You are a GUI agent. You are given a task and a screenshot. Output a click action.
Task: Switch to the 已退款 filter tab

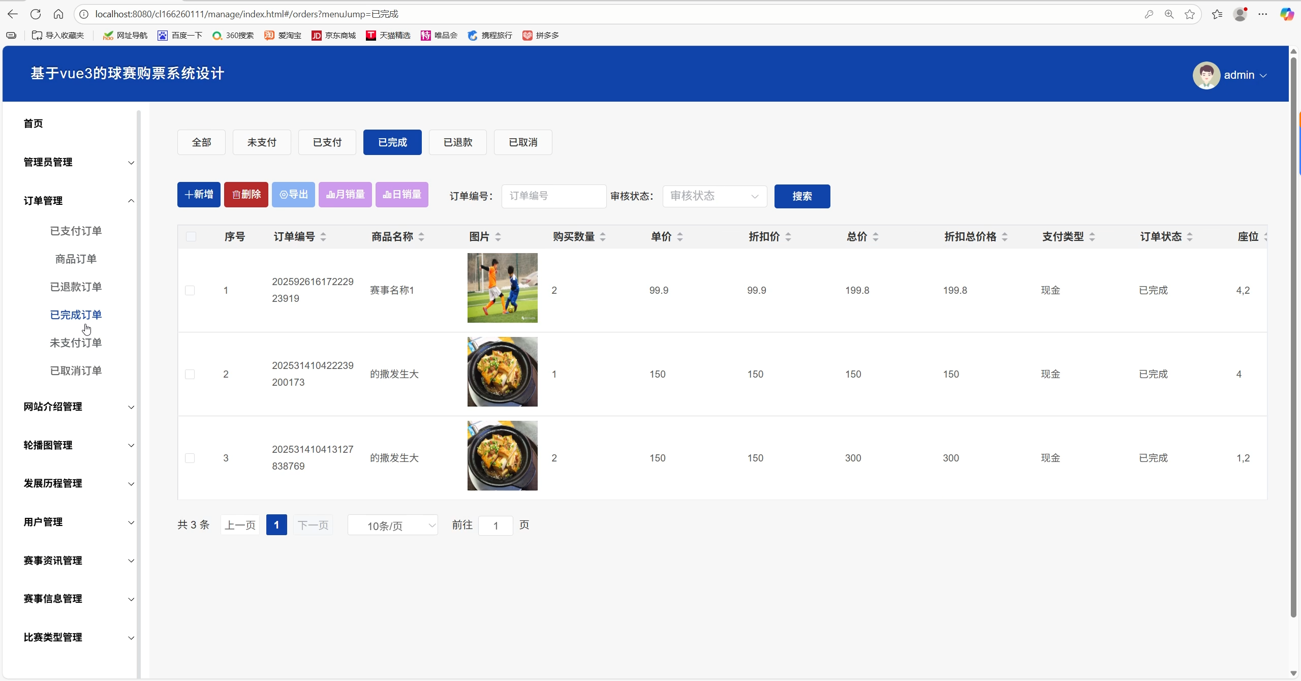click(x=457, y=142)
